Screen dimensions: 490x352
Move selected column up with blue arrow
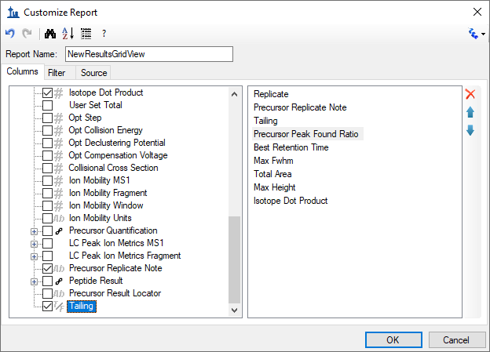pos(470,112)
